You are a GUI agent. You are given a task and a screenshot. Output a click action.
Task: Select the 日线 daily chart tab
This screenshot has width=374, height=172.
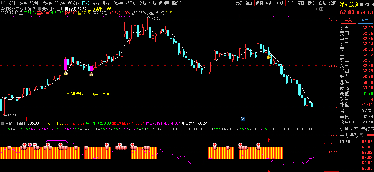tap(85, 3)
